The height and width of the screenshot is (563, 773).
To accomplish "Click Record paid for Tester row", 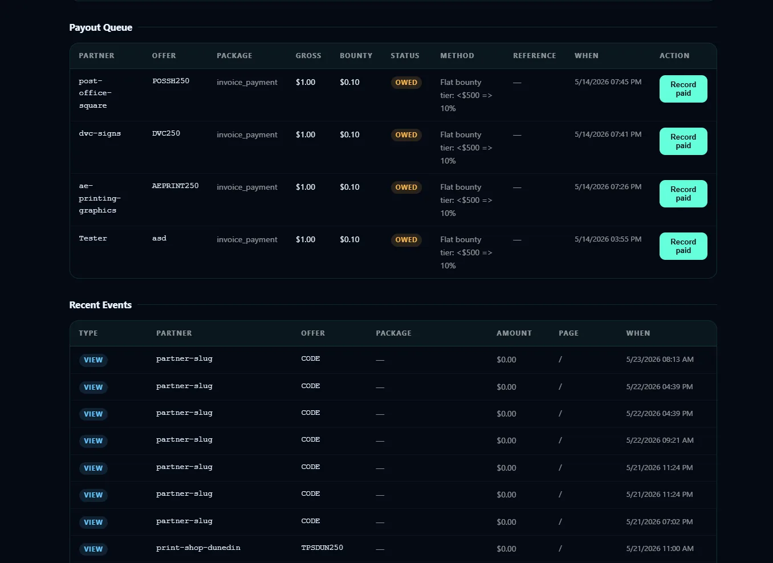I will [x=683, y=246].
